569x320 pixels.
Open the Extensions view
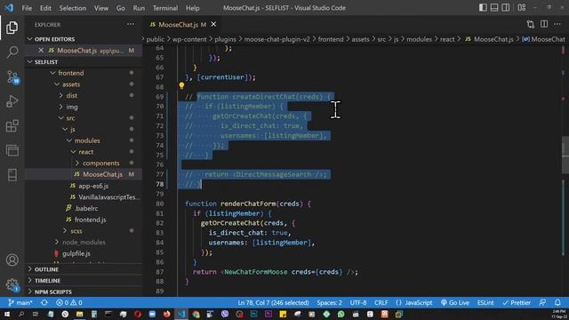12,126
